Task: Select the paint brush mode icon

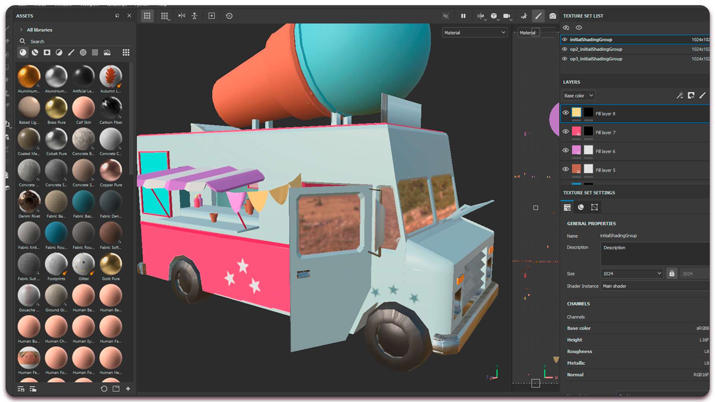Action: [x=538, y=16]
